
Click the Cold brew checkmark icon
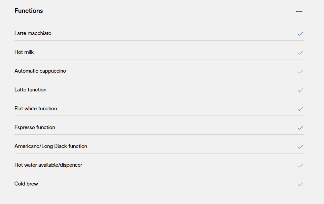(300, 184)
